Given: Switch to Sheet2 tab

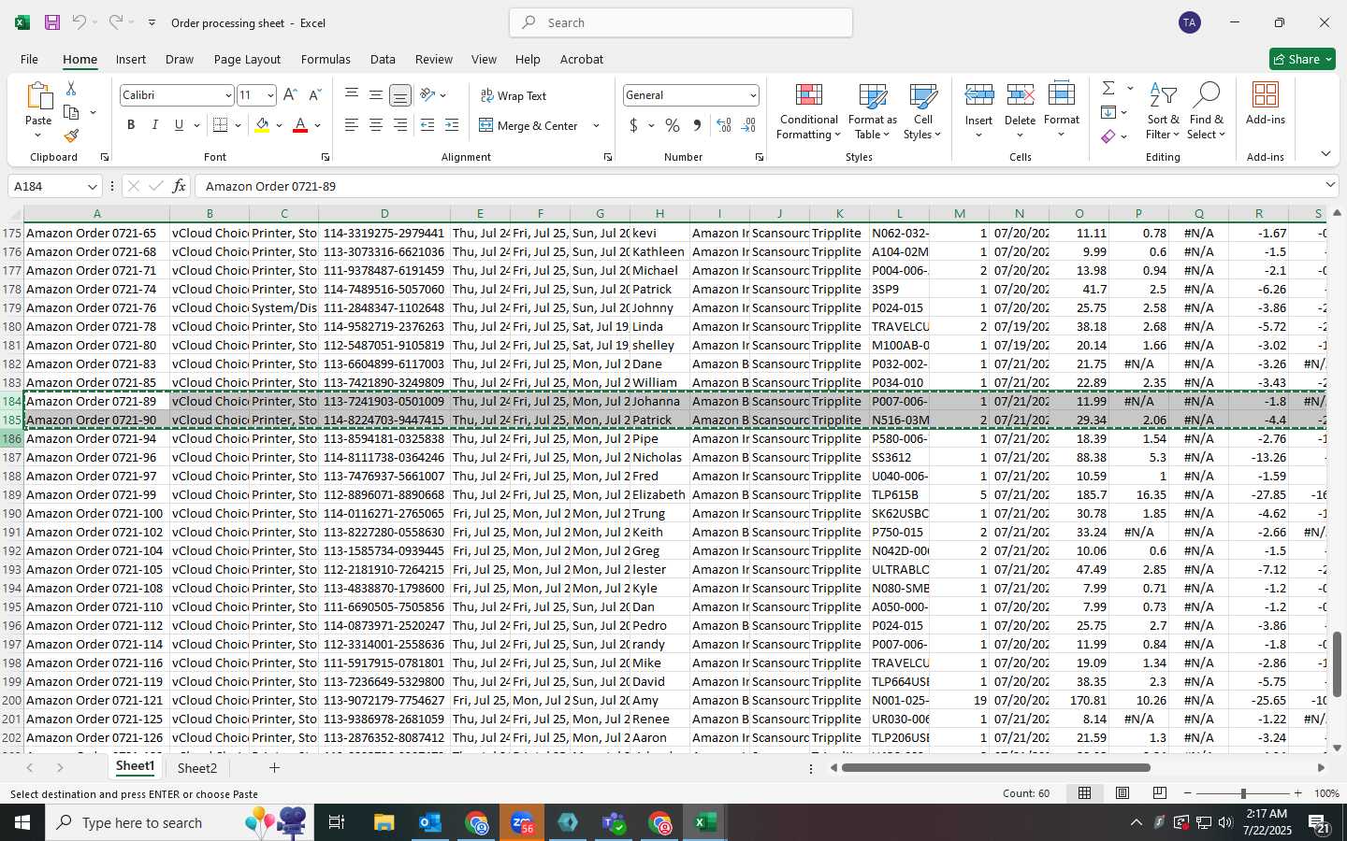Looking at the screenshot, I should [197, 768].
